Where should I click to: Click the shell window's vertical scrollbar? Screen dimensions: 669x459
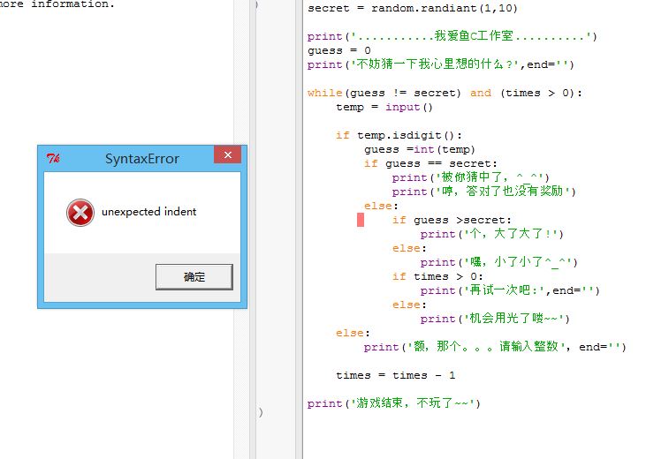click(241, 229)
